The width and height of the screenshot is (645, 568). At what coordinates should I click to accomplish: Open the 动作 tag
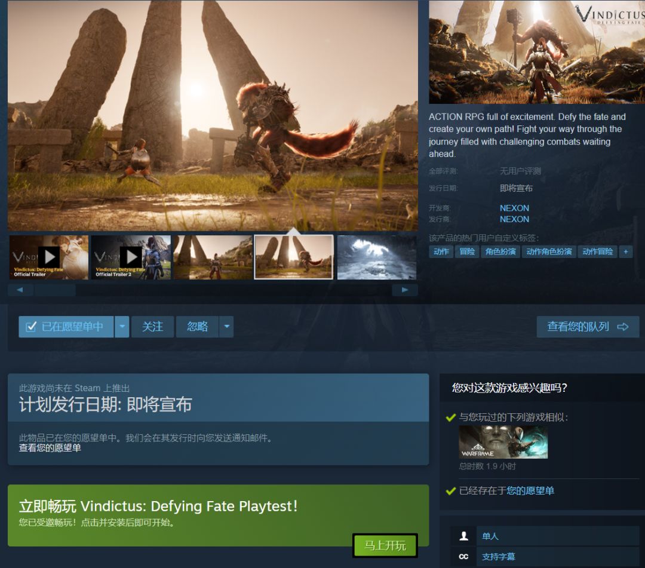pos(441,251)
